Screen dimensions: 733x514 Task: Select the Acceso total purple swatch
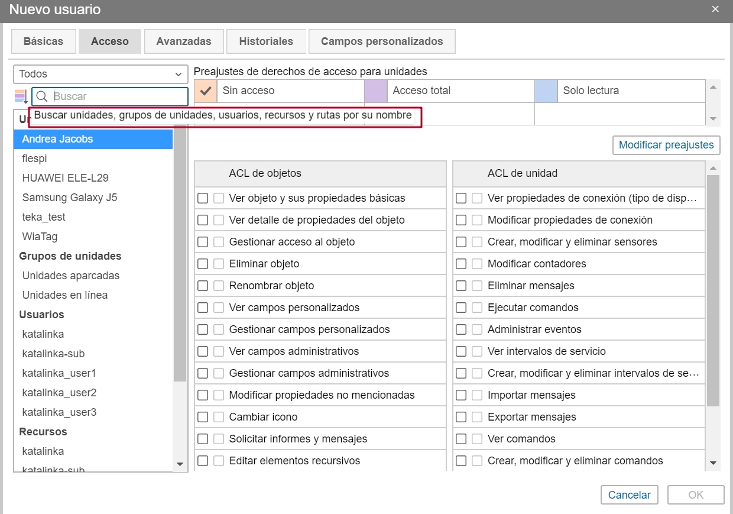(x=375, y=90)
